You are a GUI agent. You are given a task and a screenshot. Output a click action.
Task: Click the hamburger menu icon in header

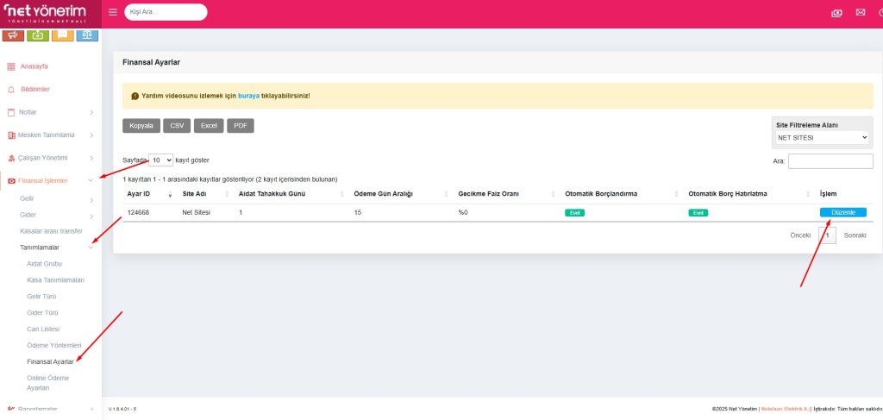(113, 12)
